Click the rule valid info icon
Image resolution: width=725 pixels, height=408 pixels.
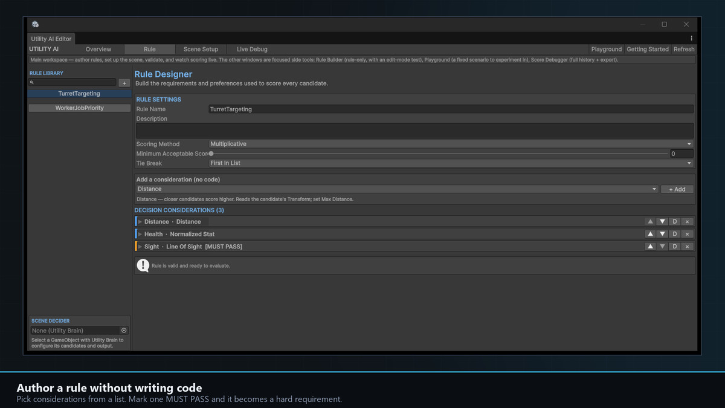click(x=143, y=265)
